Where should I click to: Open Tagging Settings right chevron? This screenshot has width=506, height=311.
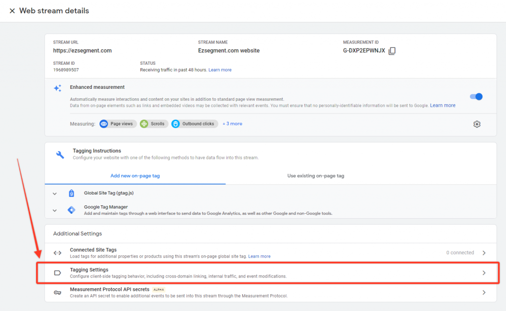tap(484, 273)
